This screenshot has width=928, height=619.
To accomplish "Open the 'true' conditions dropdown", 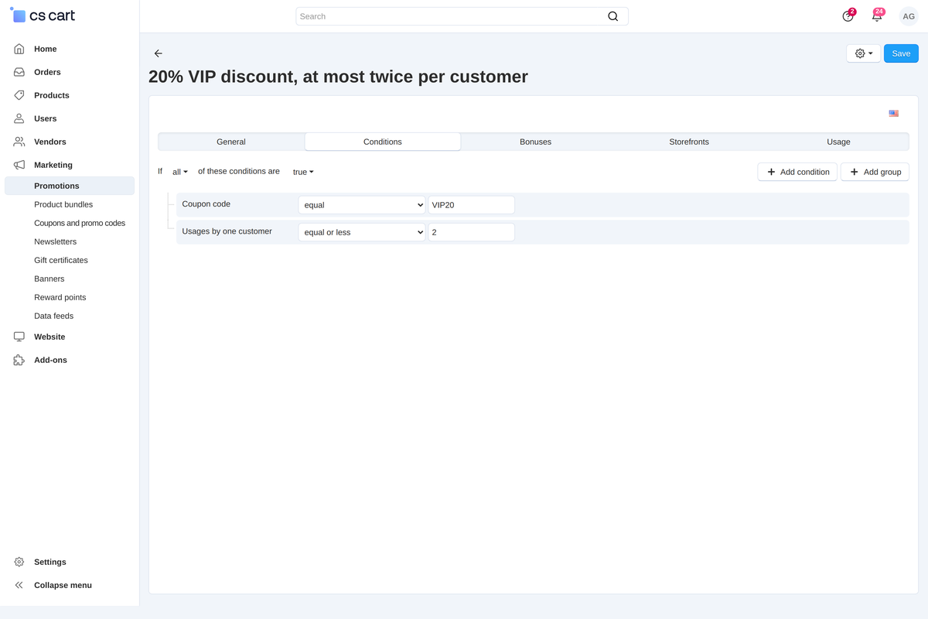I will click(x=303, y=172).
